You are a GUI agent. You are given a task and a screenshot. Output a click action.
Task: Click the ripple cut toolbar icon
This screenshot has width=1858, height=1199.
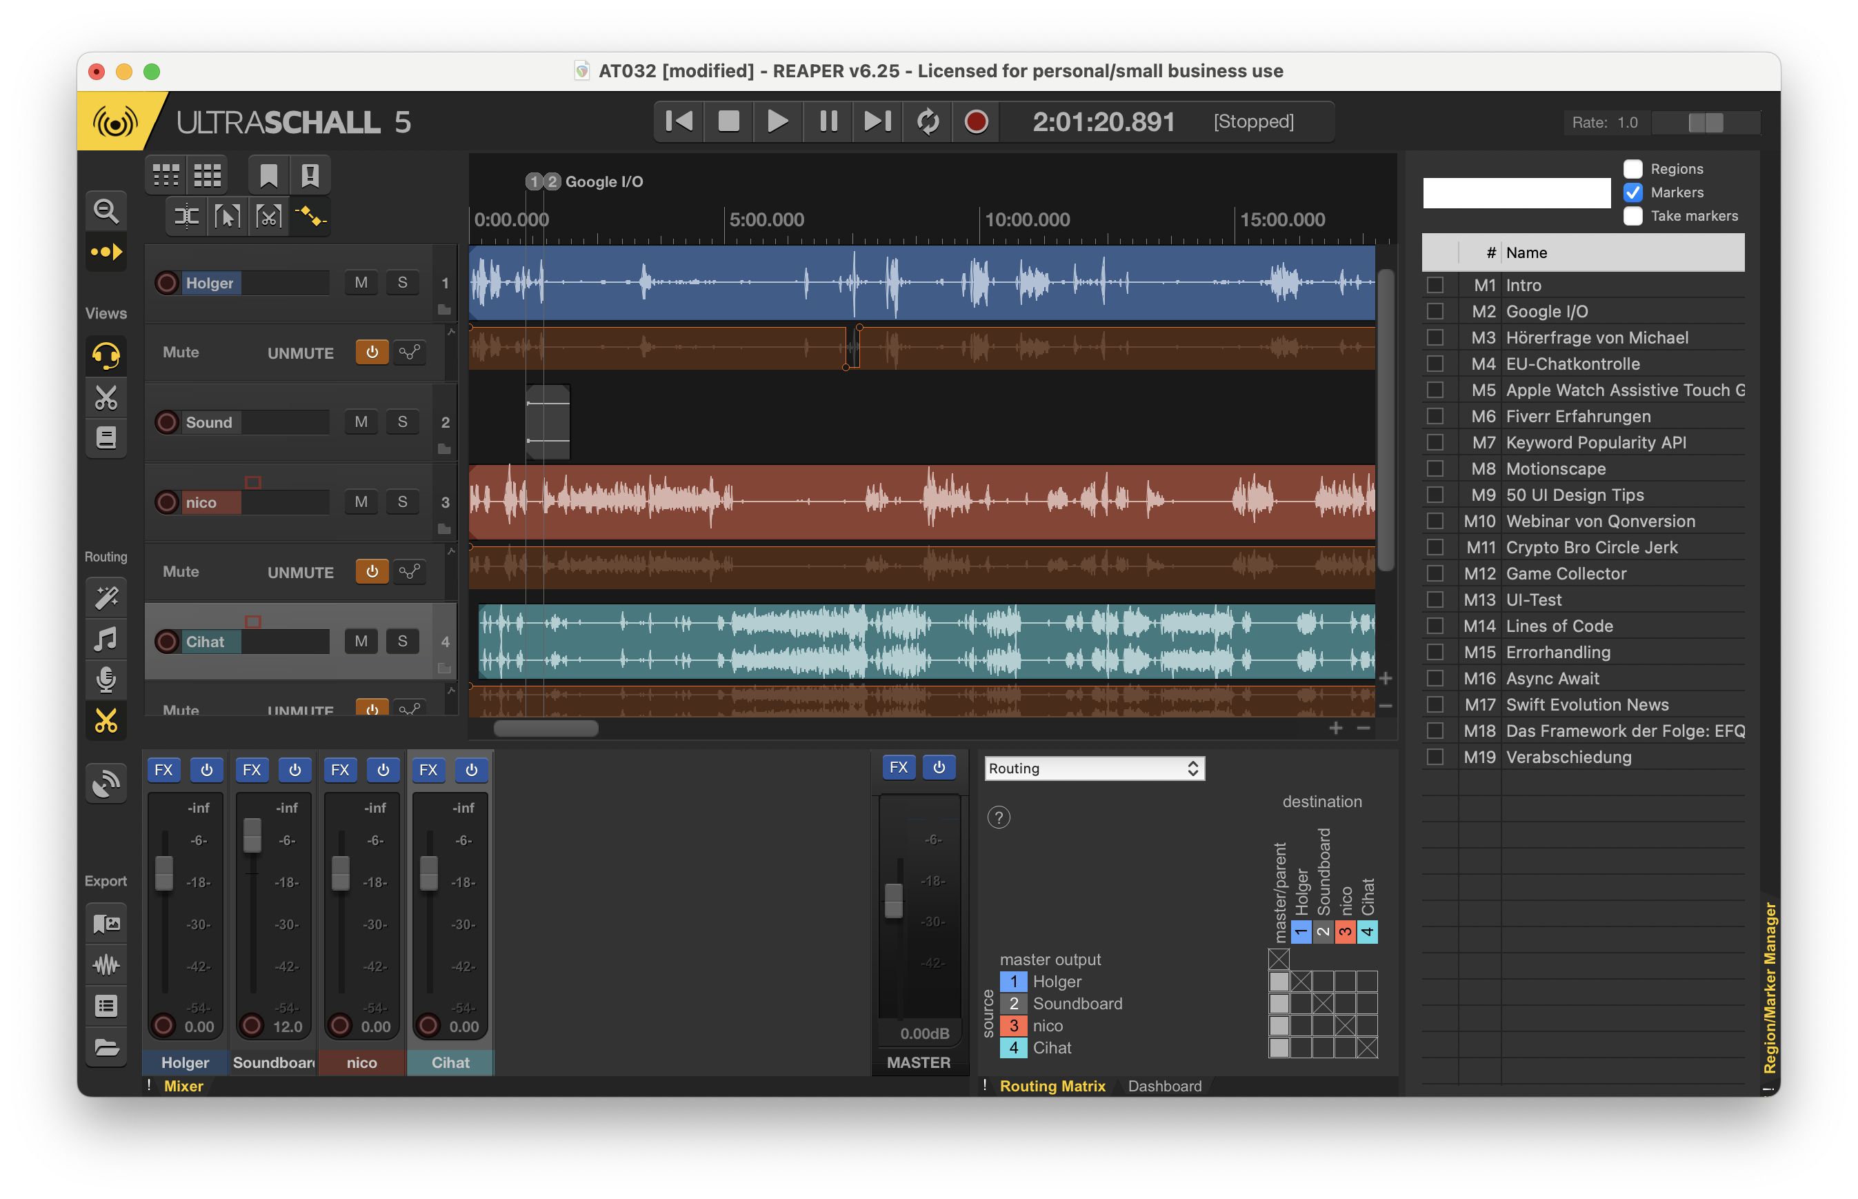point(268,217)
